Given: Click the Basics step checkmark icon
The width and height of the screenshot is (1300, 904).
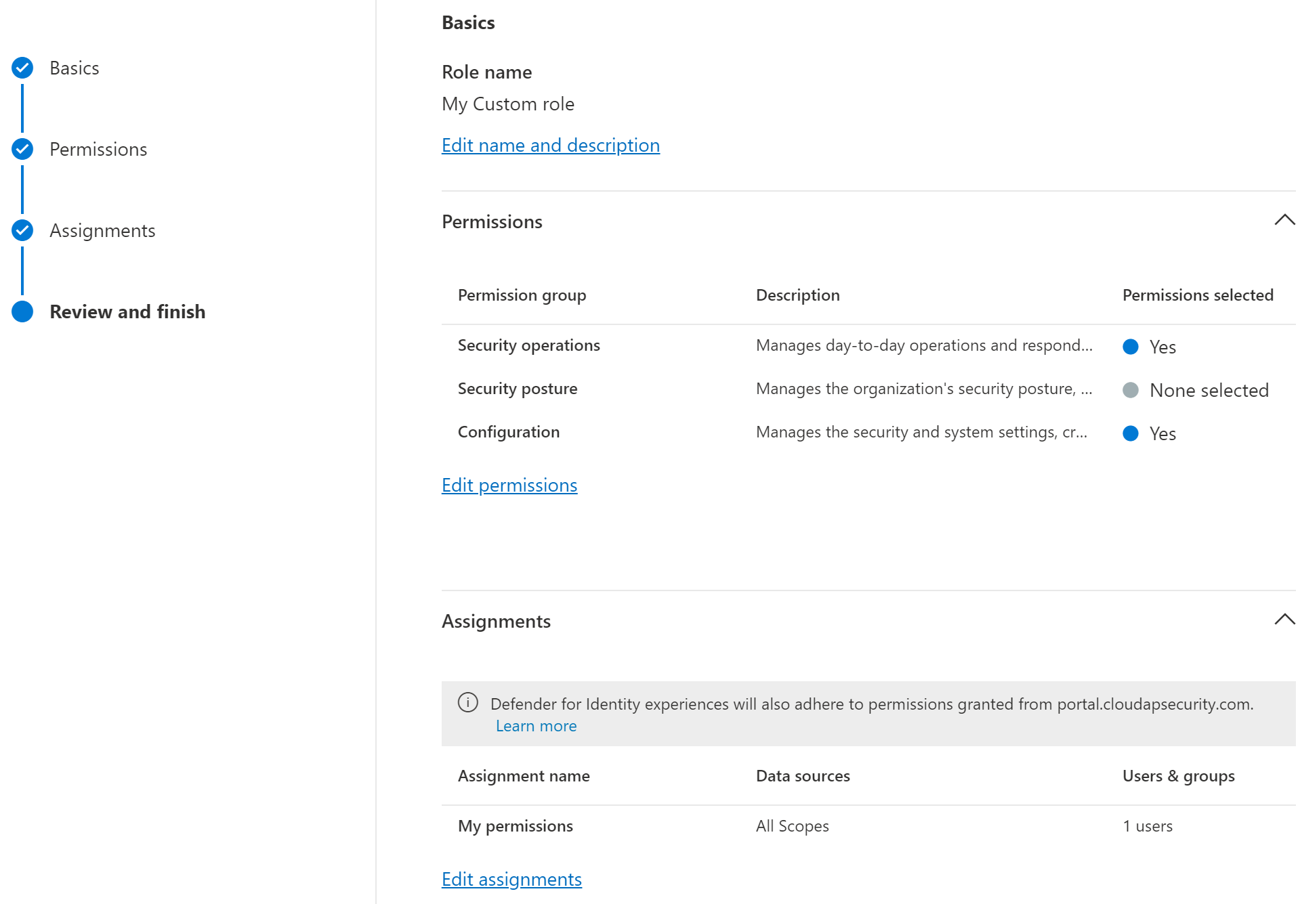Looking at the screenshot, I should [x=22, y=68].
